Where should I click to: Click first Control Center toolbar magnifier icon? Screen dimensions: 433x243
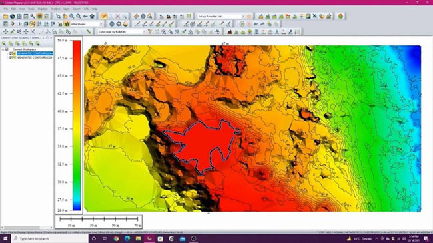pyautogui.click(x=4, y=43)
